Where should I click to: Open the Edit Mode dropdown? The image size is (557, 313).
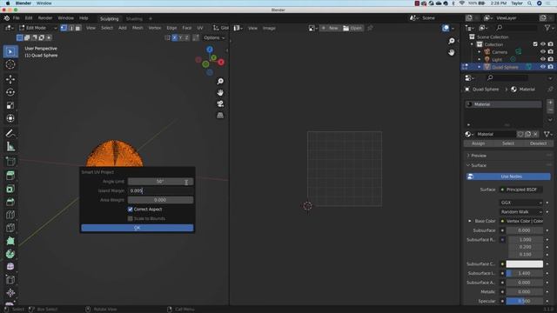(x=37, y=28)
